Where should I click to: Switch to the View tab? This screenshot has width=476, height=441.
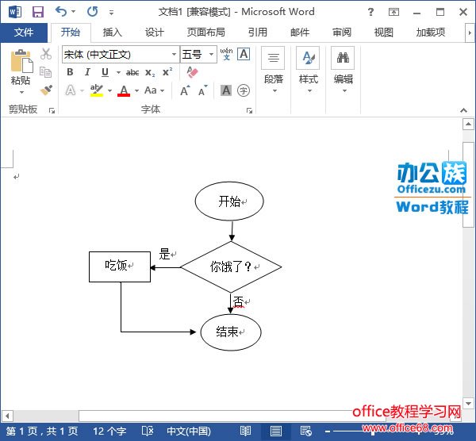[383, 33]
